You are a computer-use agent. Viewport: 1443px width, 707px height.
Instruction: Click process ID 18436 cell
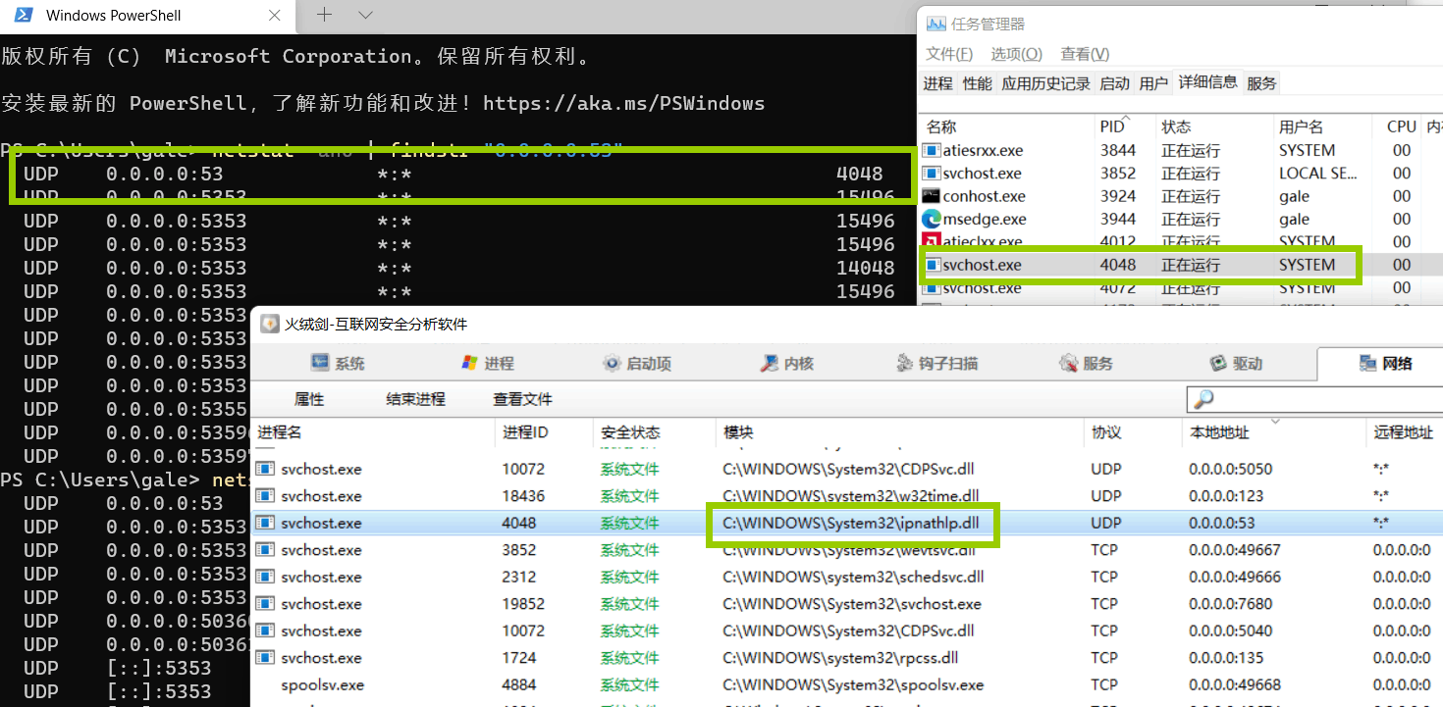click(x=523, y=495)
